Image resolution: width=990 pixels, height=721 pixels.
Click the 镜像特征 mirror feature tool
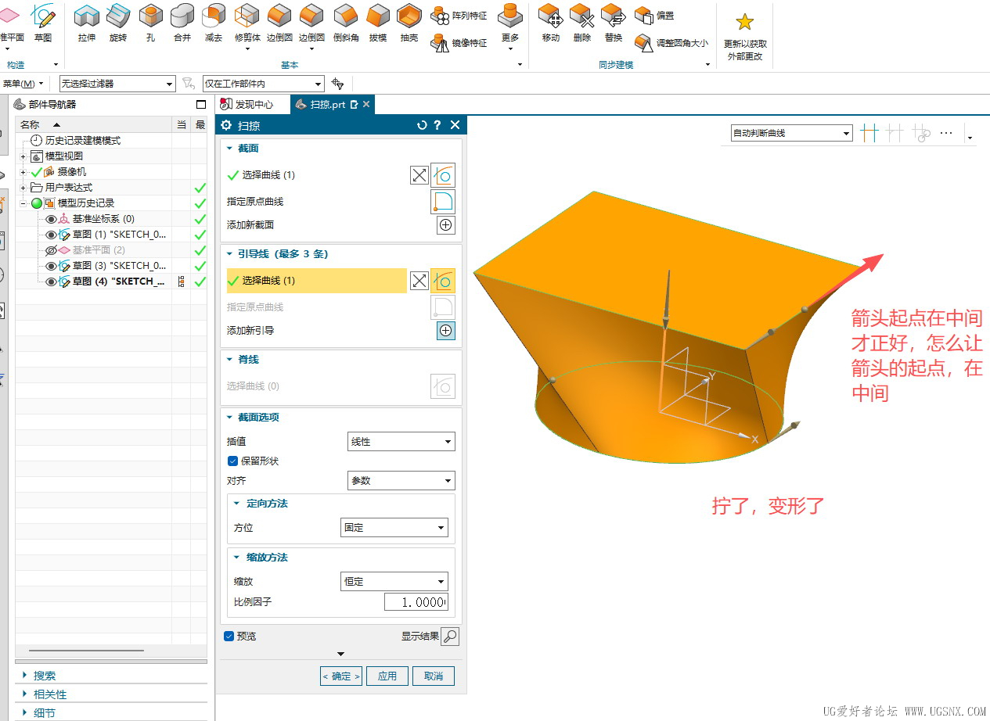point(459,43)
